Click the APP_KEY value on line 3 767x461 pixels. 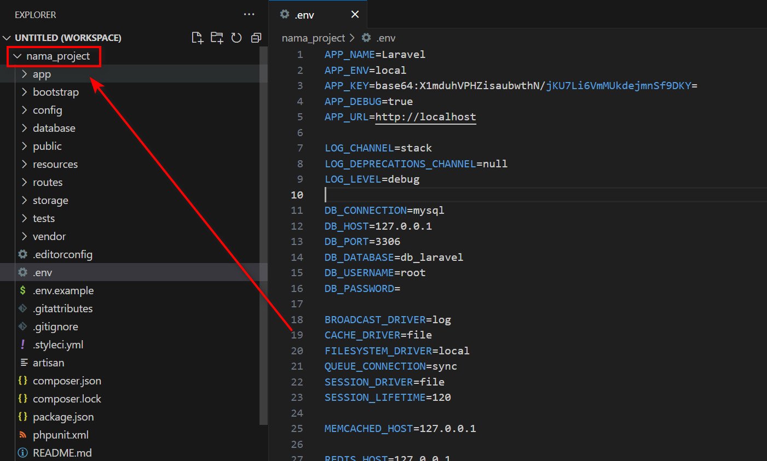[536, 86]
